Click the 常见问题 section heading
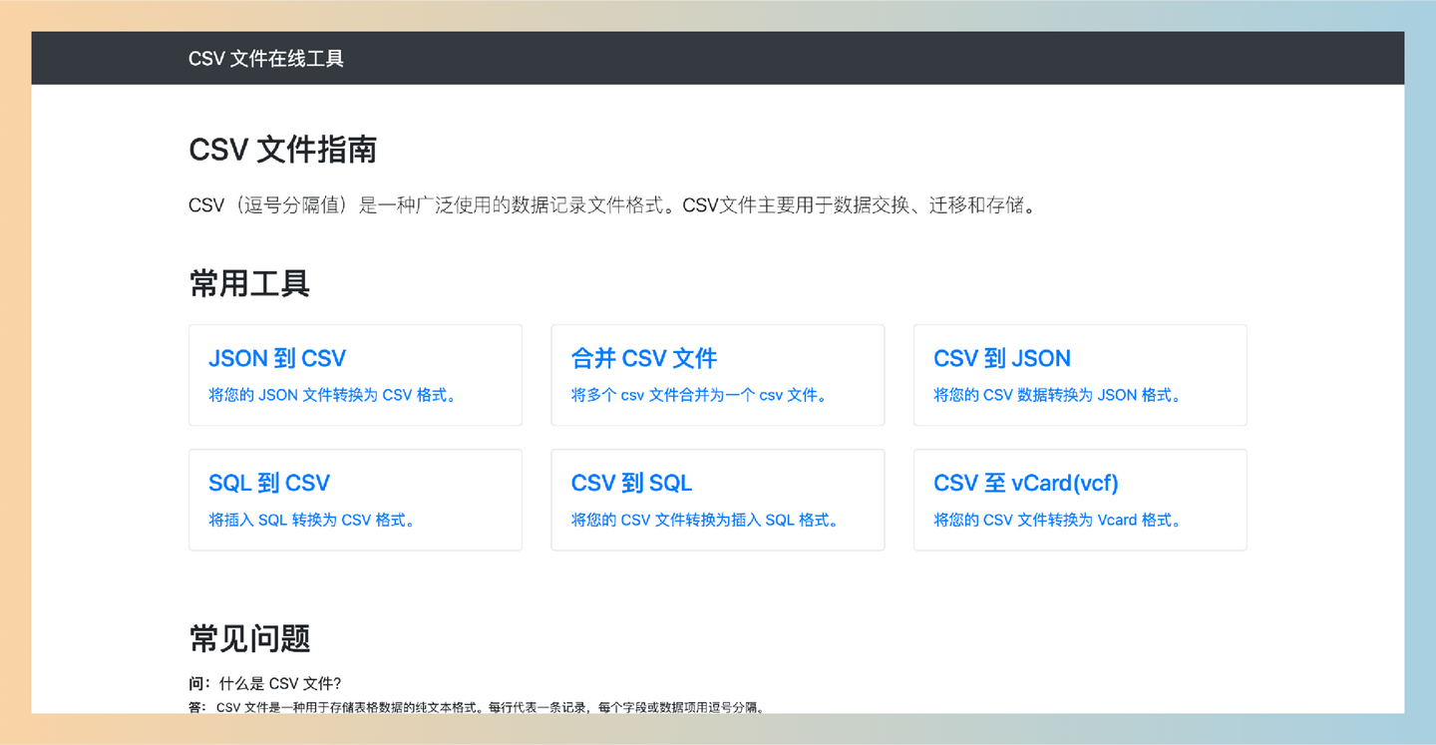The height and width of the screenshot is (745, 1436). (249, 638)
